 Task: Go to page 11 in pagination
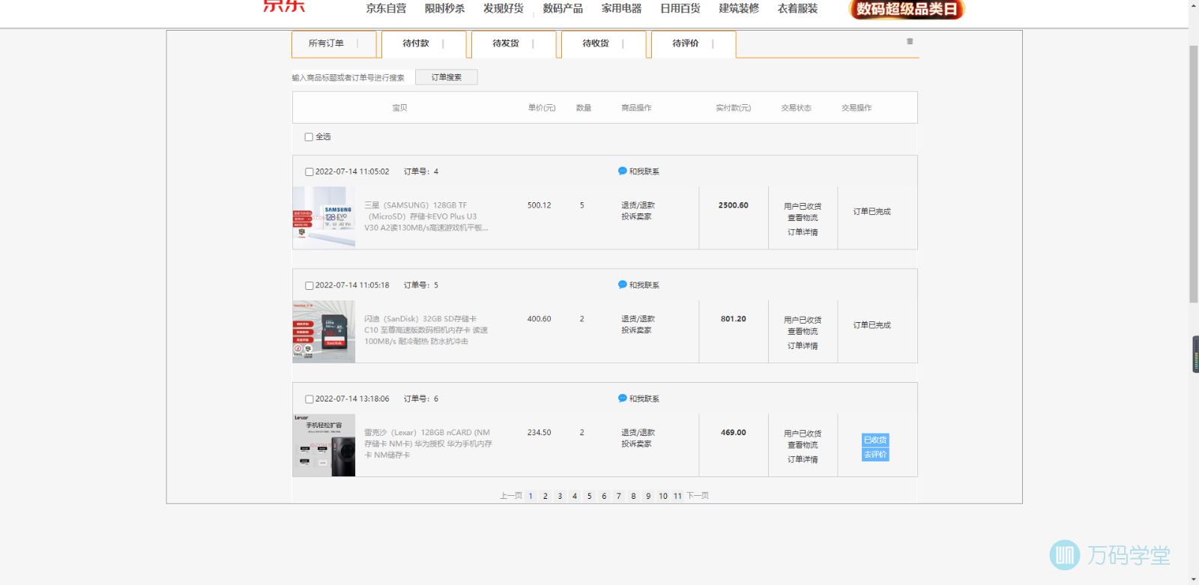click(x=677, y=496)
